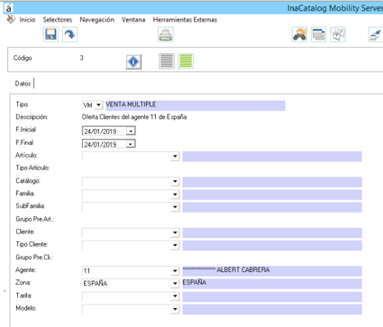383x327 pixels.
Task: Open the Herramientas Externas menu
Action: pos(185,20)
